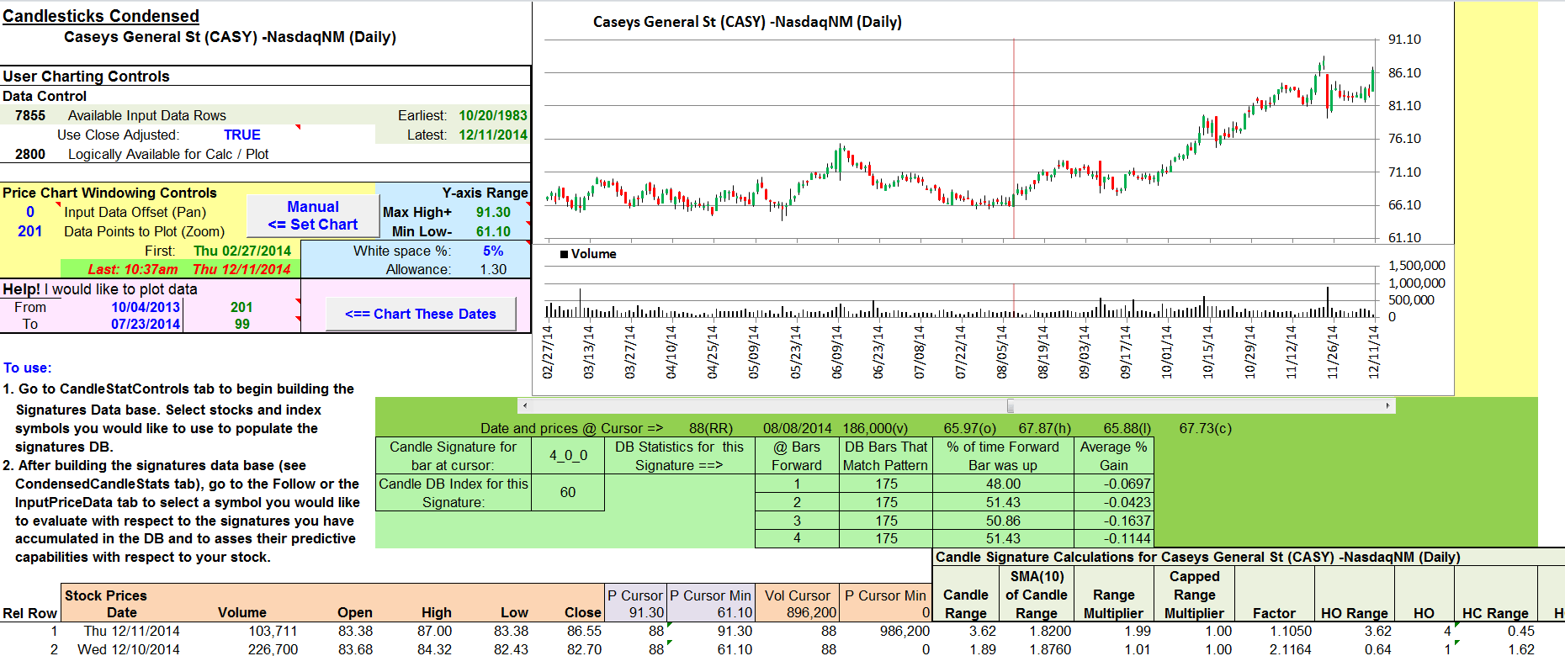
Task: Click the Chart These Dates button
Action: click(x=421, y=314)
